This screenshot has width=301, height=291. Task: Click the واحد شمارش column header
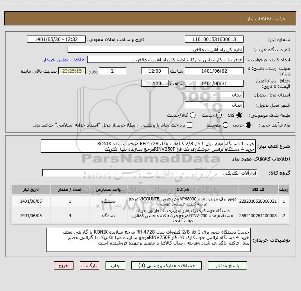point(108,189)
